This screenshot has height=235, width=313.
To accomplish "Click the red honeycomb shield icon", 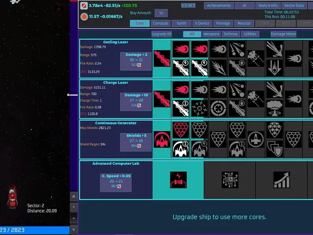I will [180, 130].
